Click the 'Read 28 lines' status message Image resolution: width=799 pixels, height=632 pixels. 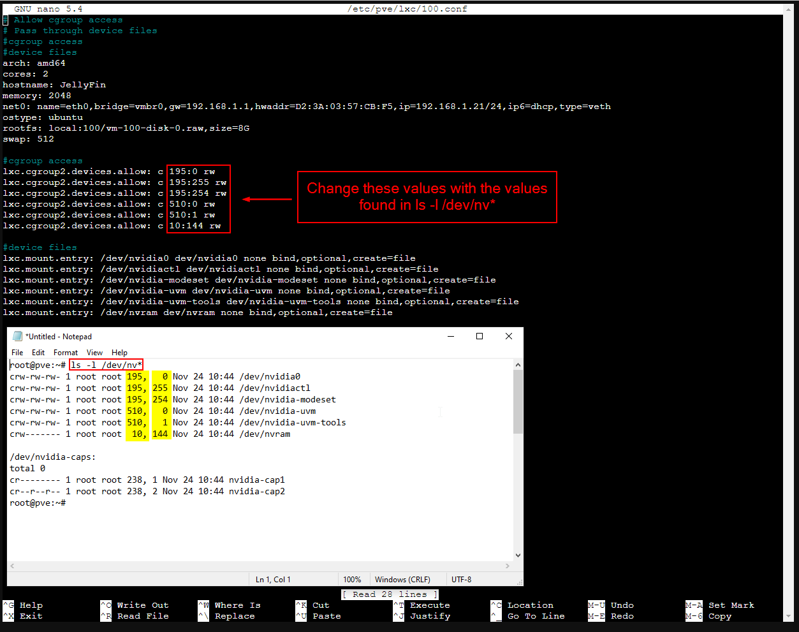click(390, 594)
